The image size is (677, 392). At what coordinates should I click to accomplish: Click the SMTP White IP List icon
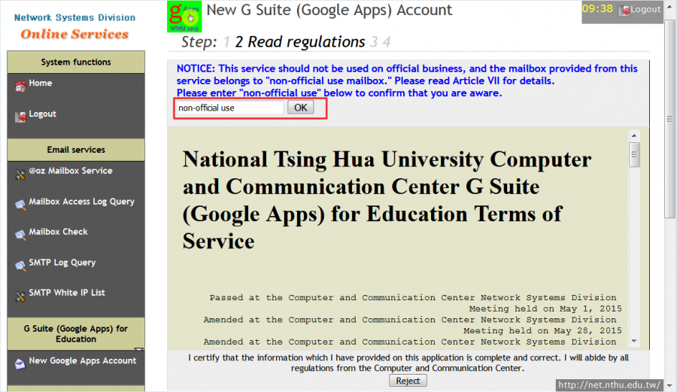point(20,296)
